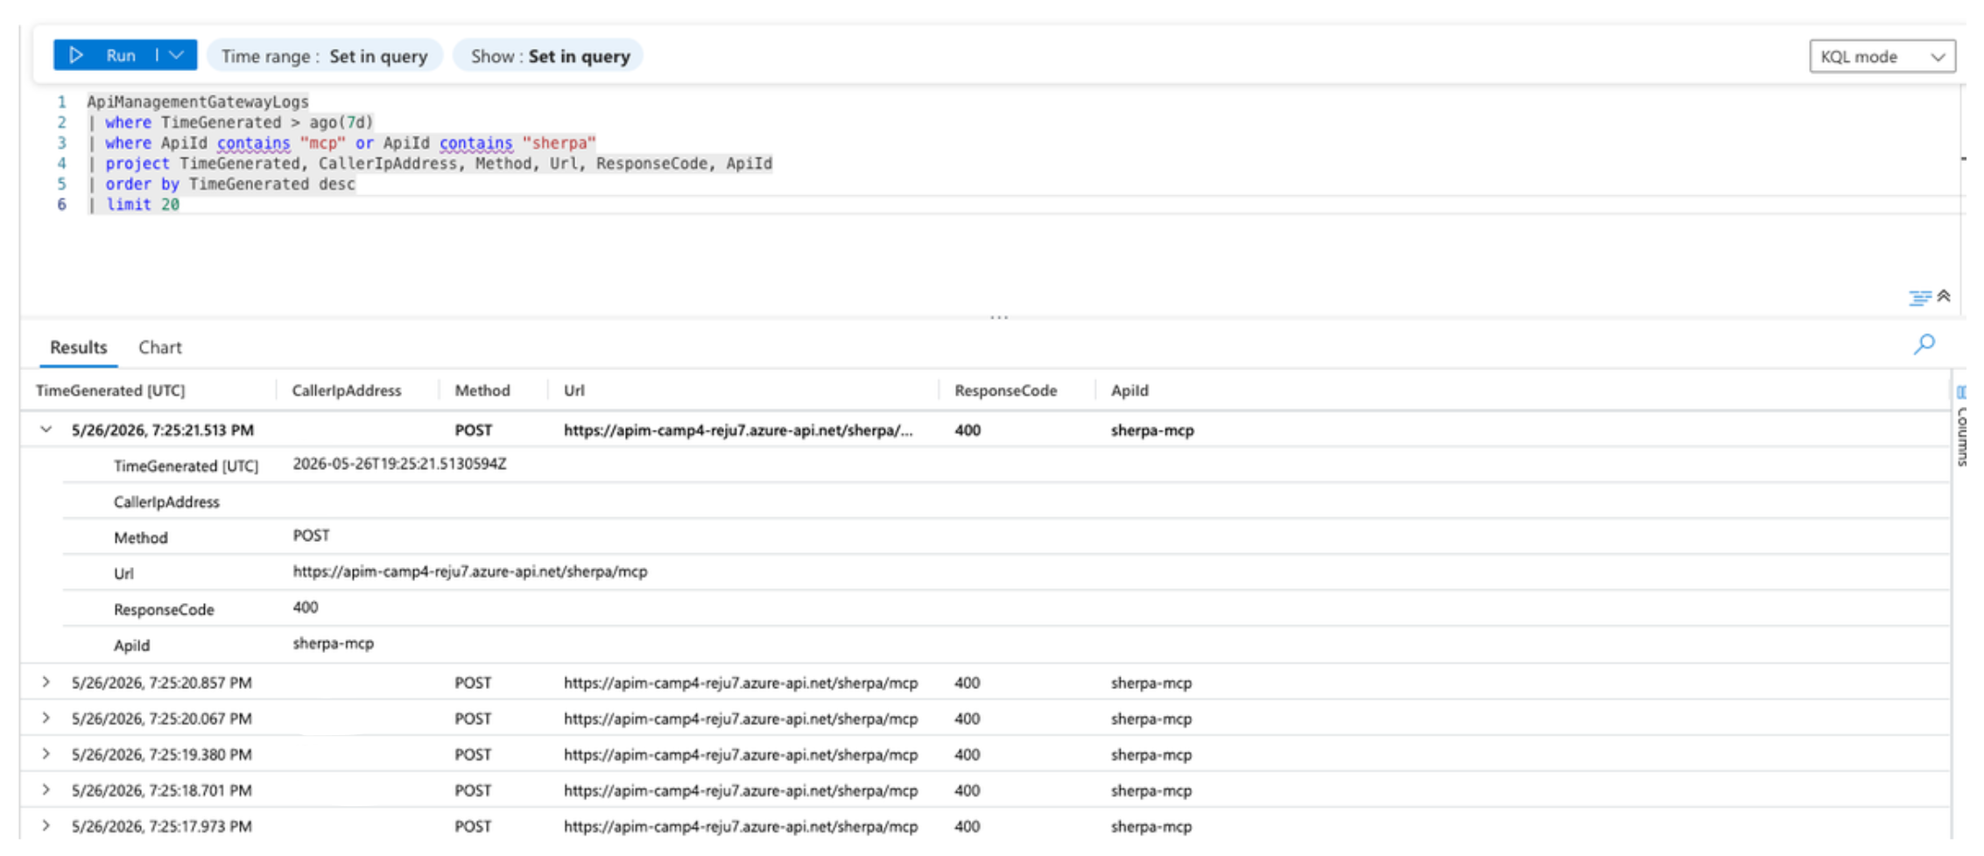Open the Show: Set in query pill
The width and height of the screenshot is (1984, 856).
(x=549, y=56)
